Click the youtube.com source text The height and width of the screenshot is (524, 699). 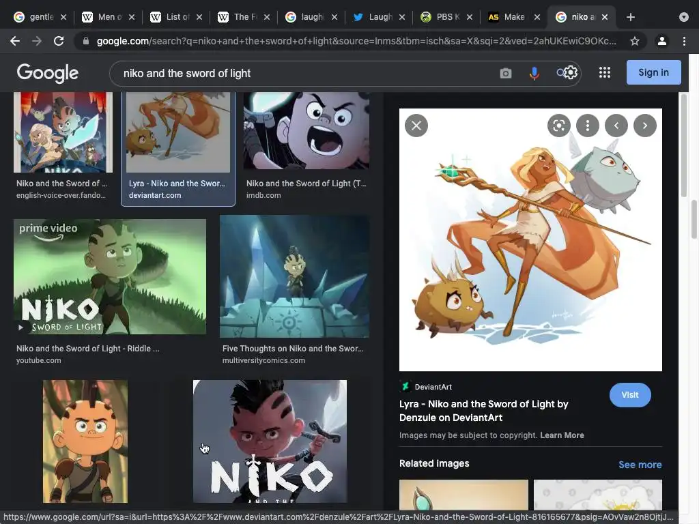pos(39,360)
